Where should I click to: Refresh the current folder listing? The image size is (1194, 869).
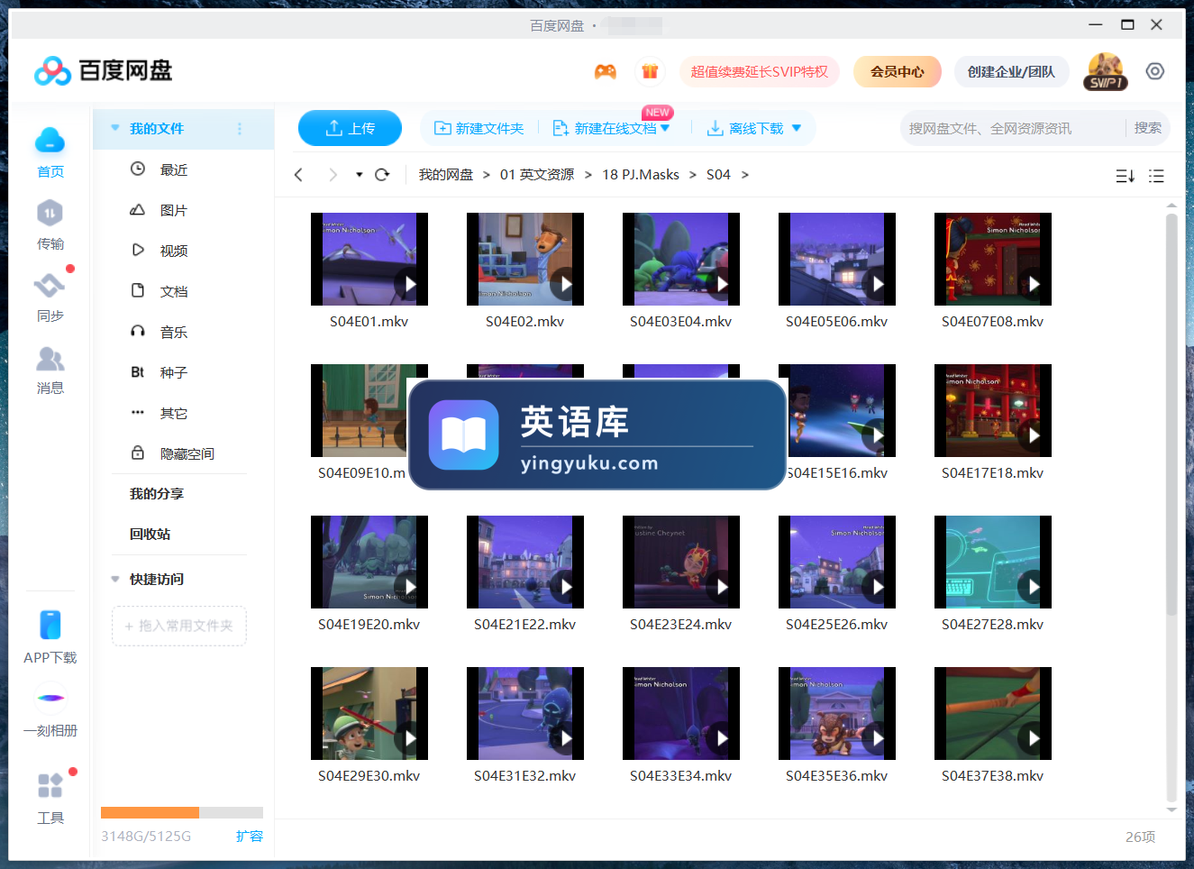tap(382, 175)
